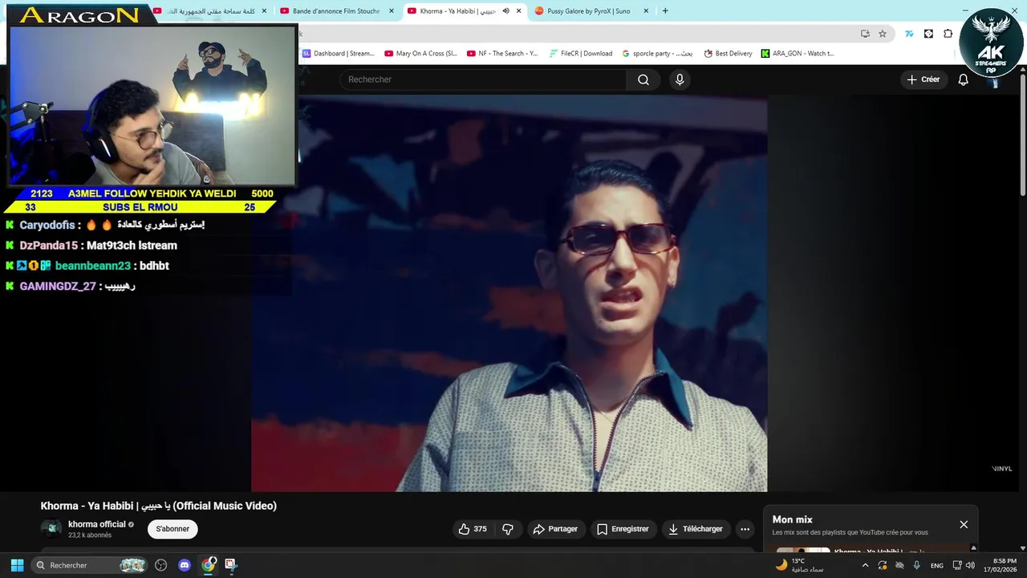Close the Suno Pussy Galore tab

pyautogui.click(x=647, y=11)
